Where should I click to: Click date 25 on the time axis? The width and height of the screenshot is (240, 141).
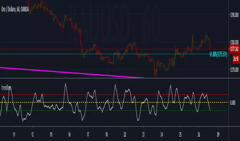tap(180, 135)
